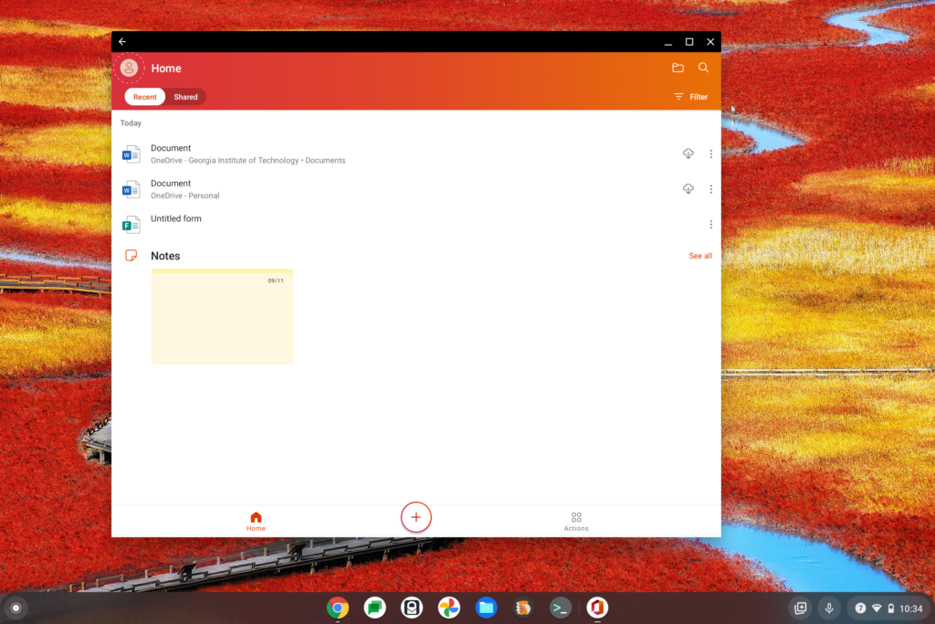Screen dimensions: 935x624
Task: Open the Files app in shelf
Action: (486, 608)
